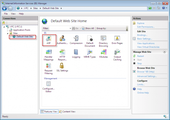Open the Compression feature
This screenshot has height=120, width=170.
click(76, 40)
